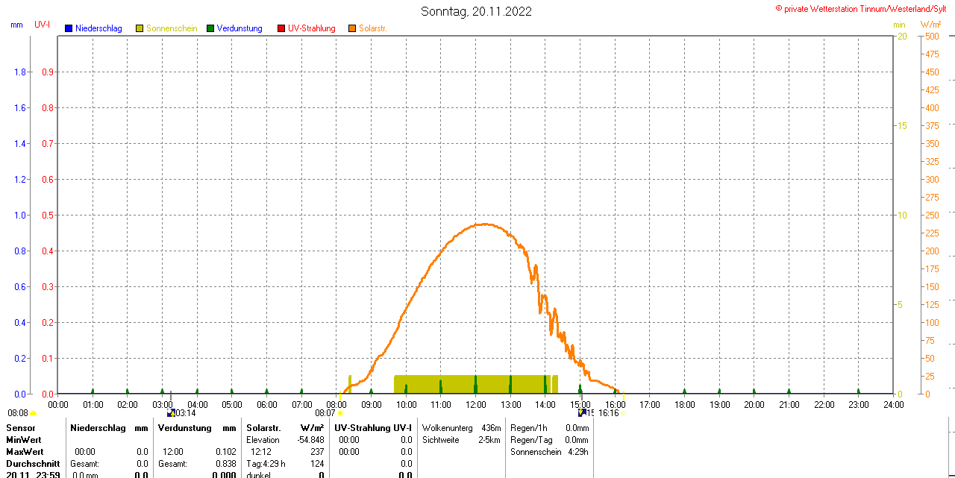Click the red UV-Strahlung legend square
The height and width of the screenshot is (478, 955).
point(281,28)
